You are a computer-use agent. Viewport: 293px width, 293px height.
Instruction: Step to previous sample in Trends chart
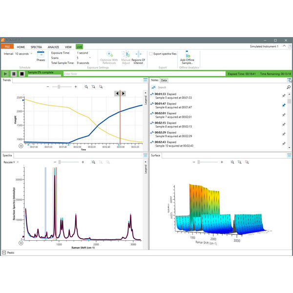[117, 93]
